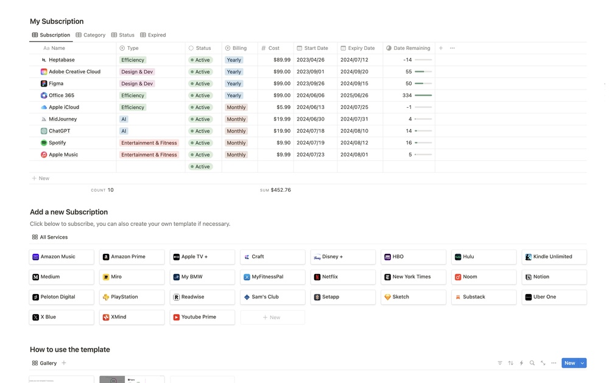Click the COUNT 10 summary
The image size is (612, 383).
pyautogui.click(x=102, y=190)
